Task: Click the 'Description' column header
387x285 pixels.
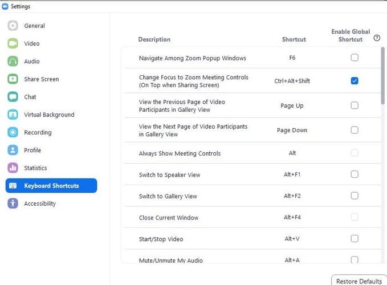Action: coord(154,39)
